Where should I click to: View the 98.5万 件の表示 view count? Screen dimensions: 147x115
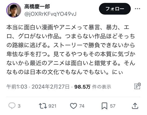[93, 87]
